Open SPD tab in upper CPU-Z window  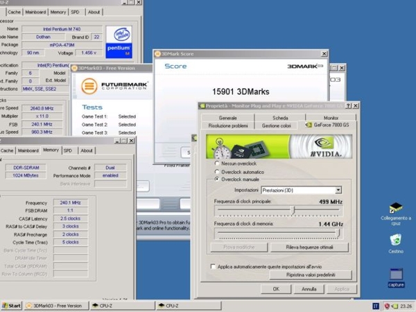(76, 12)
